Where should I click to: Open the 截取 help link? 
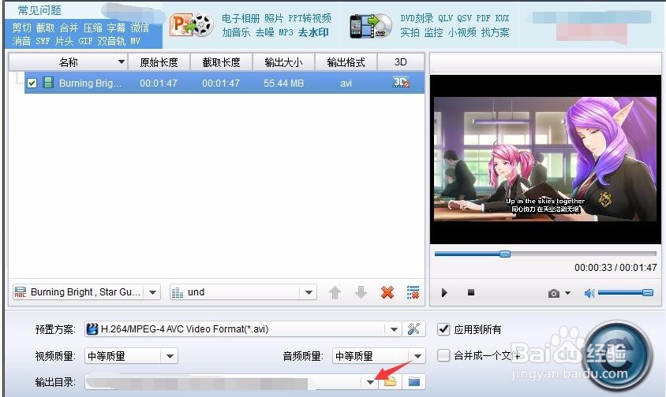45,28
